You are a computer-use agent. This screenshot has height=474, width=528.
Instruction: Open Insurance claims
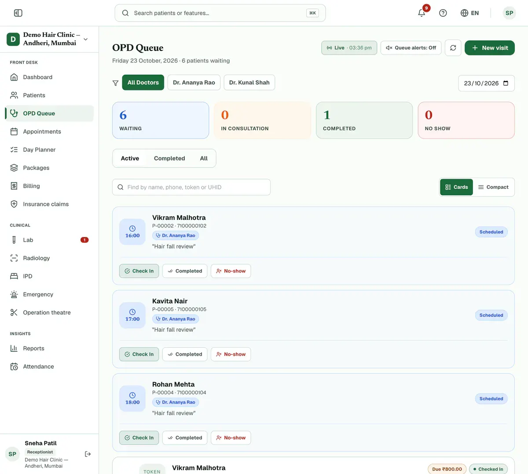tap(49, 204)
